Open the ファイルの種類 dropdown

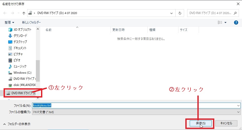coord(238,112)
